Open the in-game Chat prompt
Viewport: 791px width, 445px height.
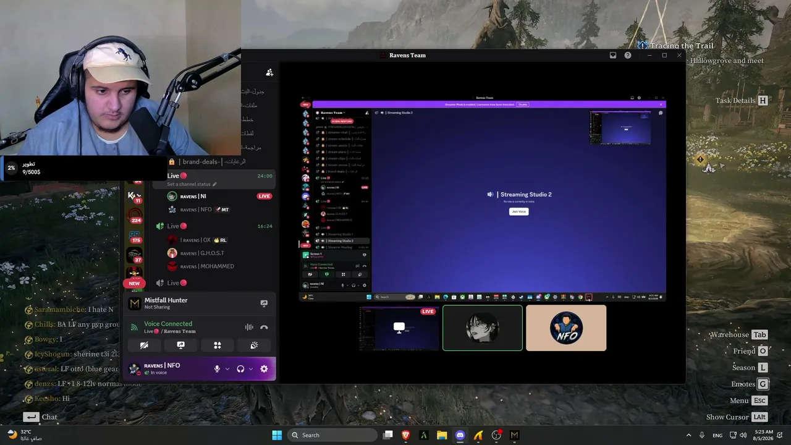point(41,417)
